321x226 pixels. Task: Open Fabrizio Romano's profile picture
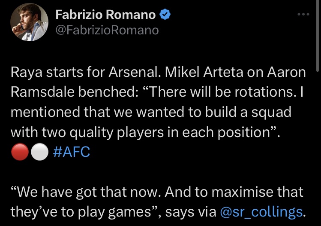(x=29, y=22)
